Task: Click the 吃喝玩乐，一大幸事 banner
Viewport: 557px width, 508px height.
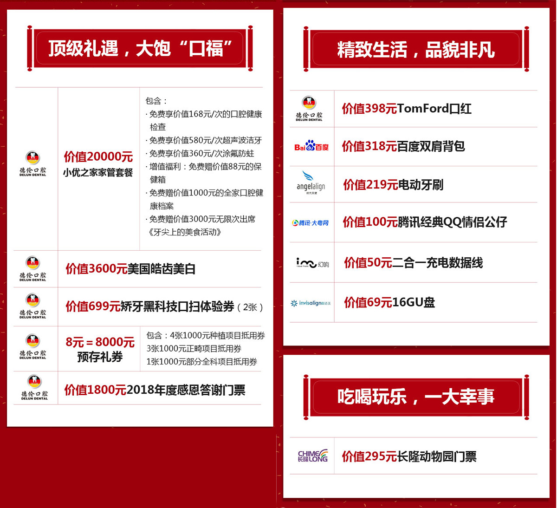Action: [x=416, y=397]
